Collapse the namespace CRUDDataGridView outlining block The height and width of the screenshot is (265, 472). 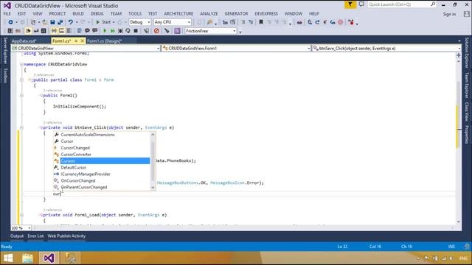[21, 64]
